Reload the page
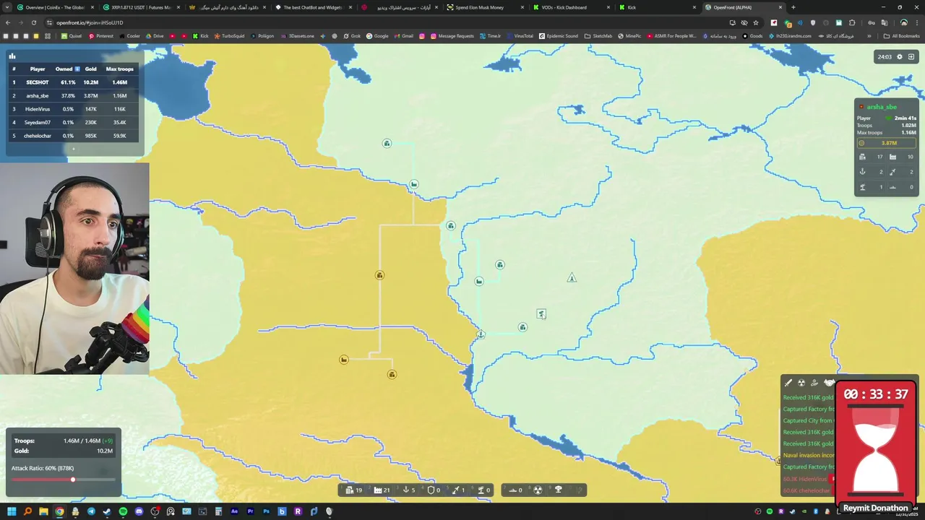This screenshot has height=520, width=925. [x=33, y=22]
